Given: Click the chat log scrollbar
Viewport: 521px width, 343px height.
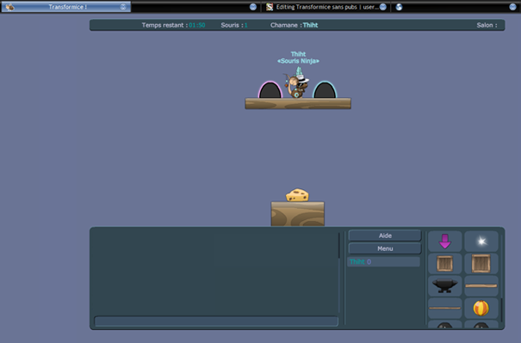Looking at the screenshot, I should coord(339,246).
